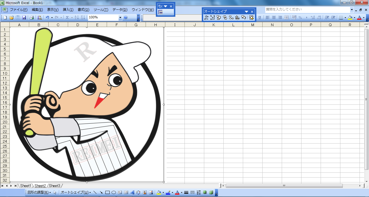This screenshot has width=369, height=197.
Task: Apply Line Color on drawing toolbar
Action: tap(168, 192)
